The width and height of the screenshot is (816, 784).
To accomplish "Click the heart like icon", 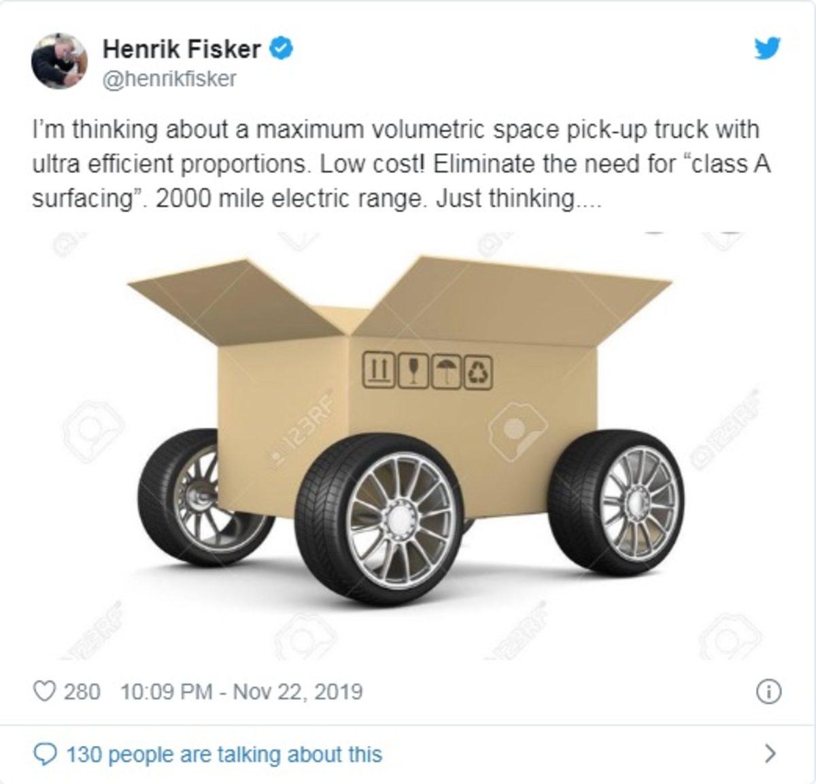I will point(44,691).
